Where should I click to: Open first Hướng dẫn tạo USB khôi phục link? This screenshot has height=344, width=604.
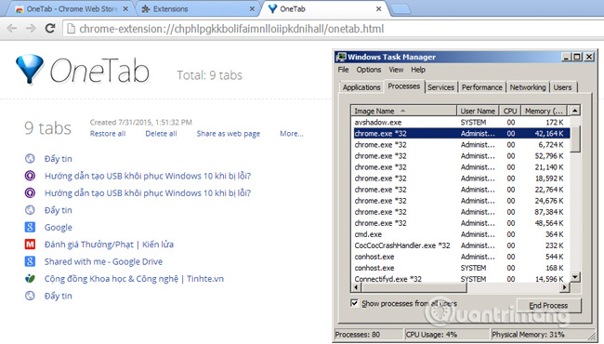coord(148,176)
